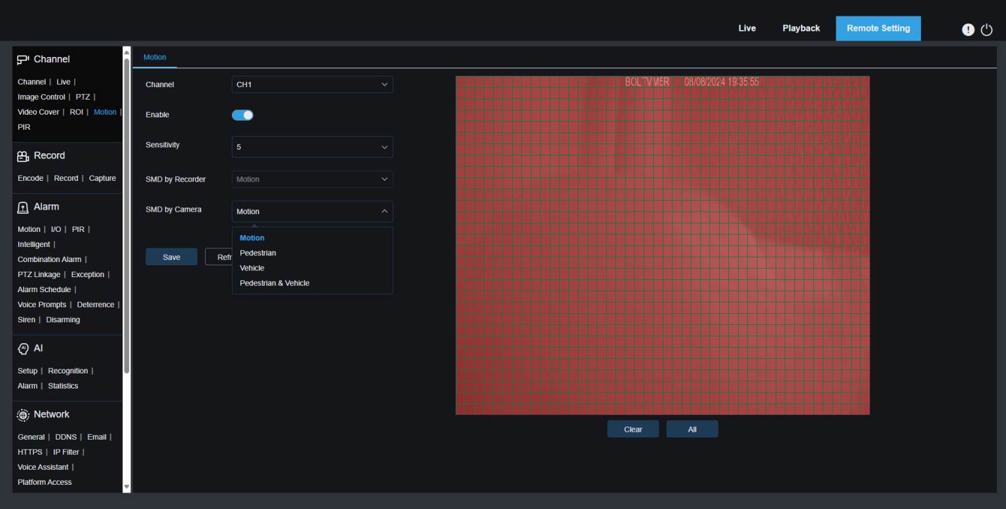Open the Channel CH1 dropdown
The height and width of the screenshot is (509, 1006).
(312, 85)
